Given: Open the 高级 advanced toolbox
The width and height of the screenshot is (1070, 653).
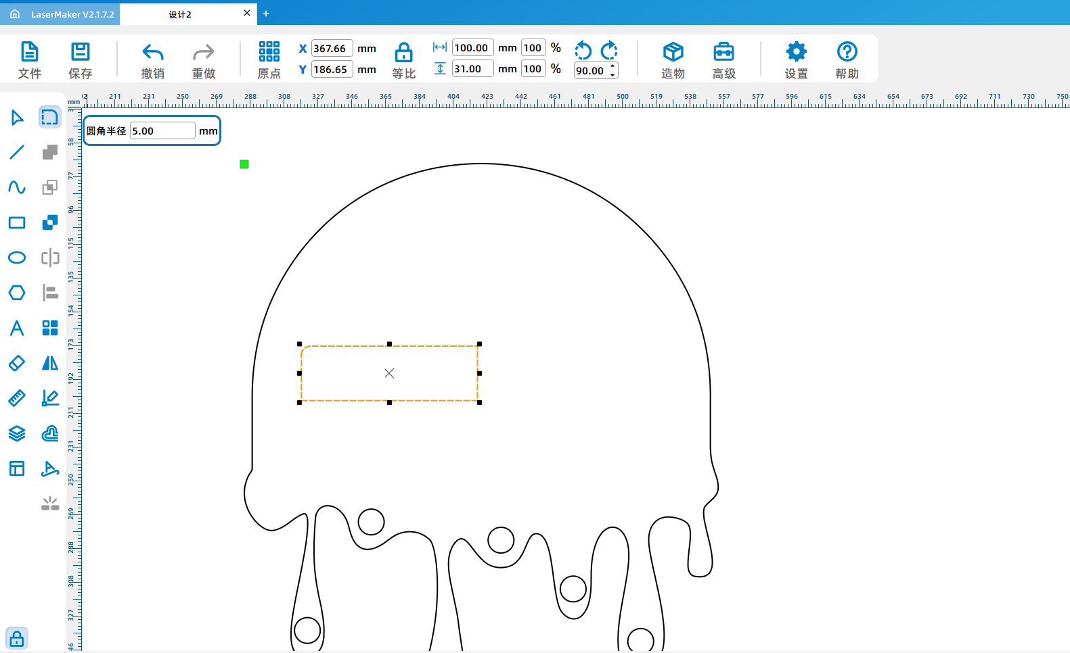Looking at the screenshot, I should [723, 59].
